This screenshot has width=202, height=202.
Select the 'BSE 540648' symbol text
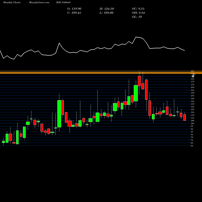click(63, 2)
